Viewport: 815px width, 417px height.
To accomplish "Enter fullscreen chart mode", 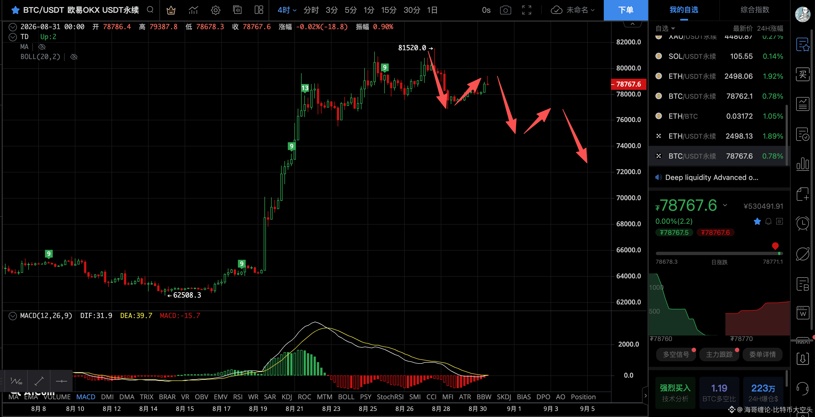I will pos(527,10).
